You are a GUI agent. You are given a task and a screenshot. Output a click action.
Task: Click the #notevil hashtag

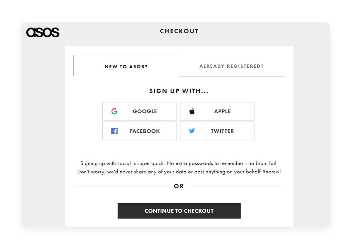271,172
